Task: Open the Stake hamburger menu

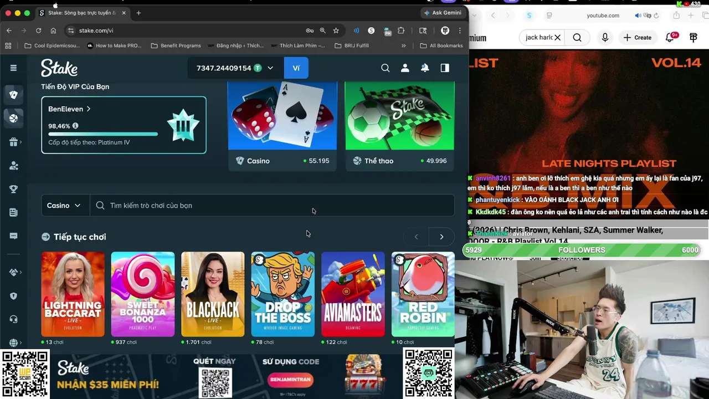Action: point(13,68)
